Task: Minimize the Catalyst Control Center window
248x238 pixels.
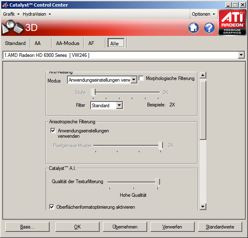Action: coord(228,5)
